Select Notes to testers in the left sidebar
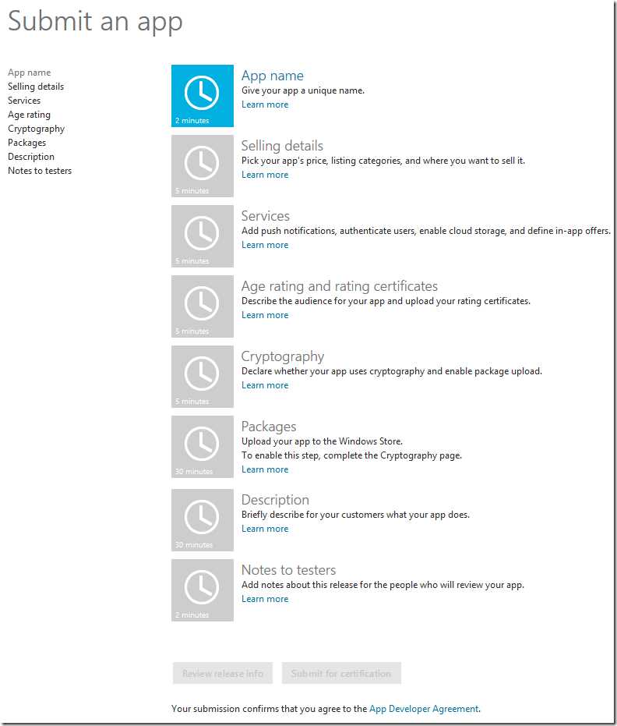 coord(40,171)
